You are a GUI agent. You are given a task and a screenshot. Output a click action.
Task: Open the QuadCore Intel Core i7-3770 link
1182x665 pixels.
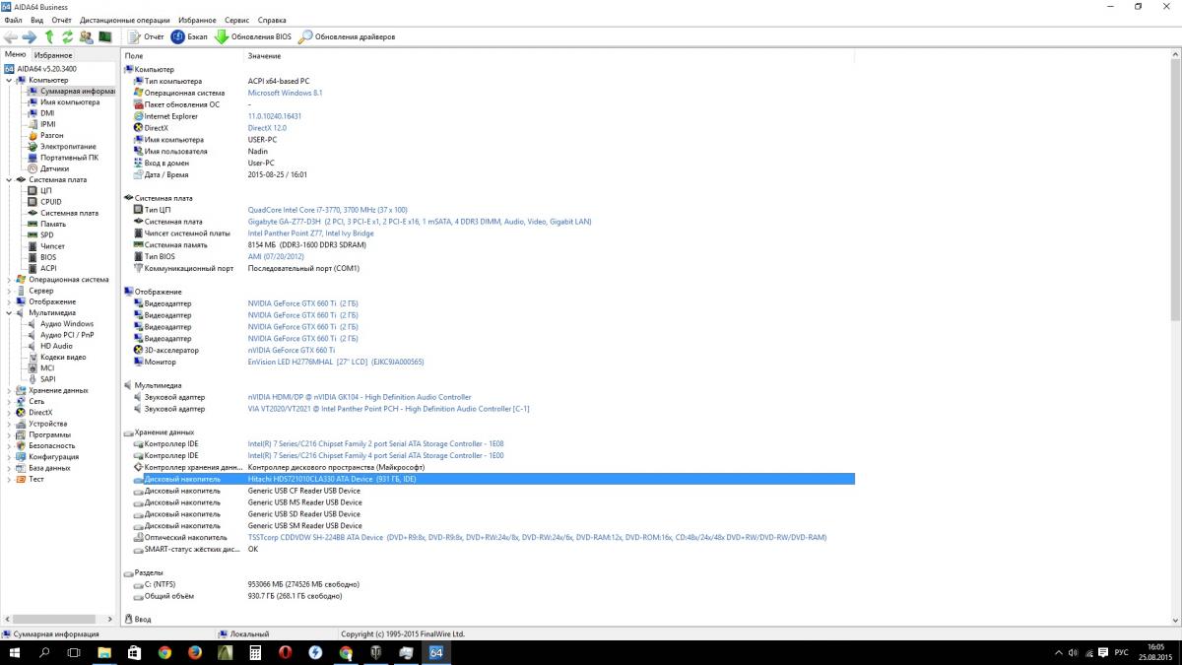[x=327, y=210]
